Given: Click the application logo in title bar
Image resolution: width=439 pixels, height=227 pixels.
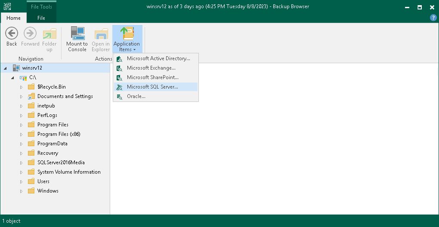Looking at the screenshot, I should tap(7, 7).
